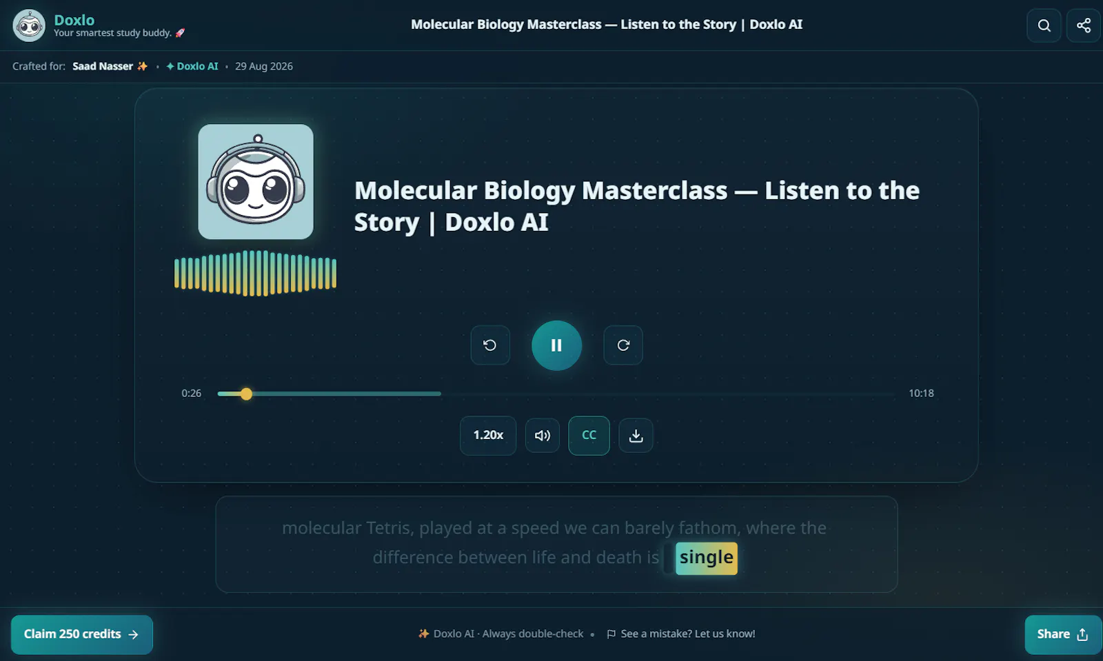Open the search icon in the header
Viewport: 1103px width, 661px height.
[1044, 26]
